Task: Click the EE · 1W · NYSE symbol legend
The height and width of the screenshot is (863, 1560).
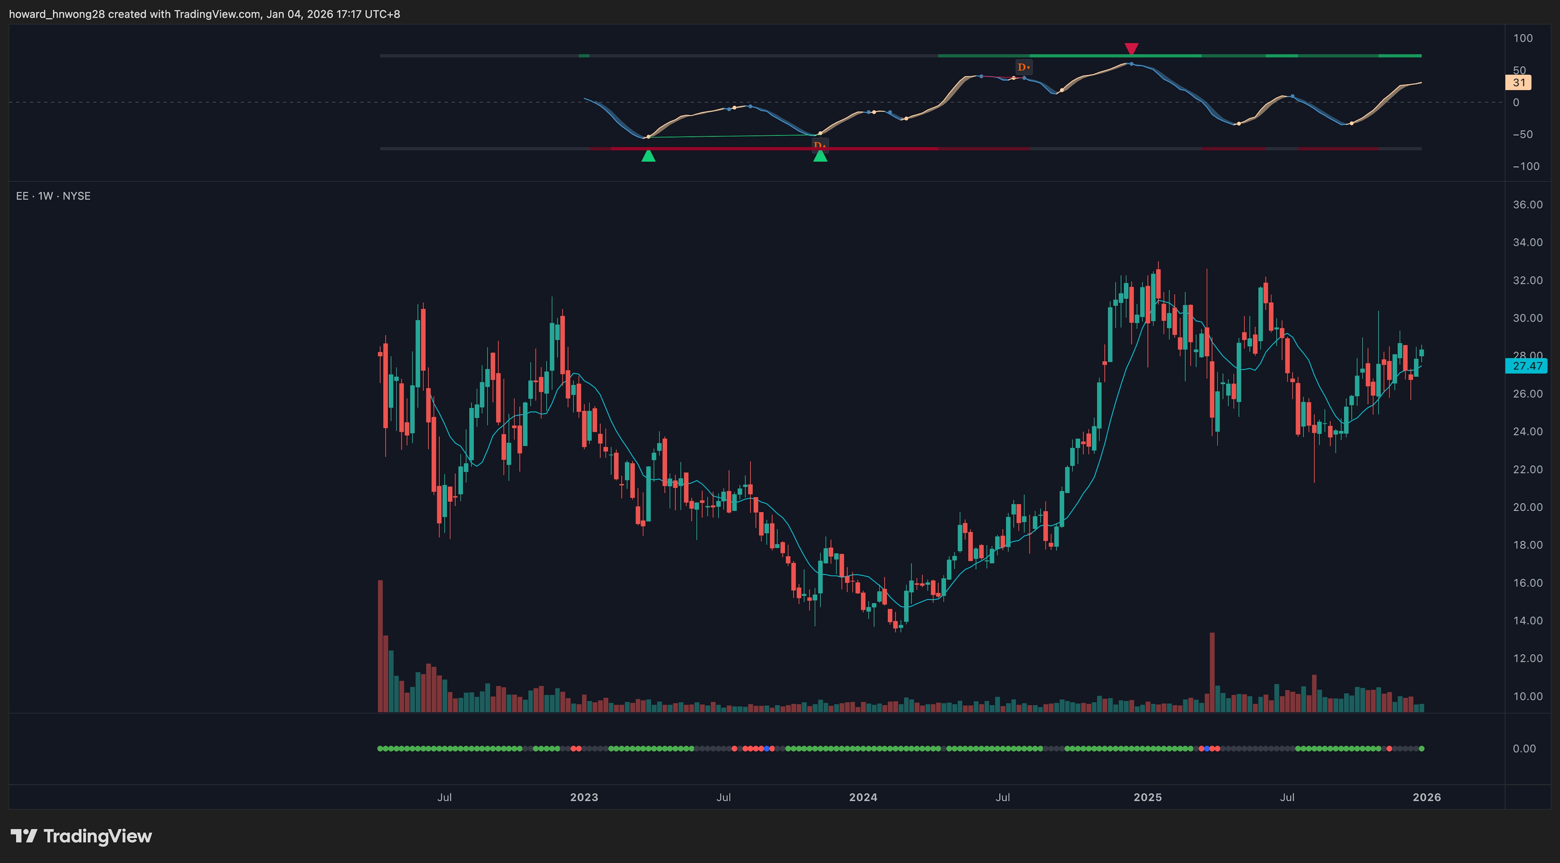Action: point(53,196)
